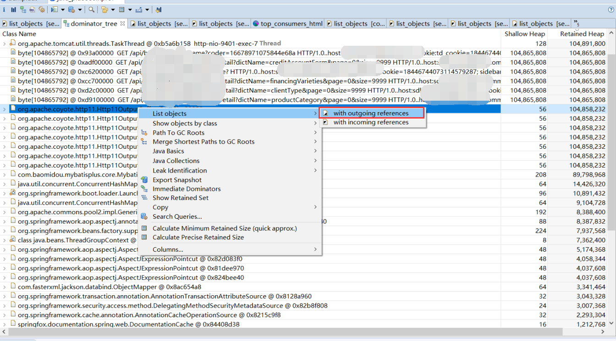Expand the org.apache.commons.pool2 row
Image resolution: width=616 pixels, height=341 pixels.
pos(5,212)
